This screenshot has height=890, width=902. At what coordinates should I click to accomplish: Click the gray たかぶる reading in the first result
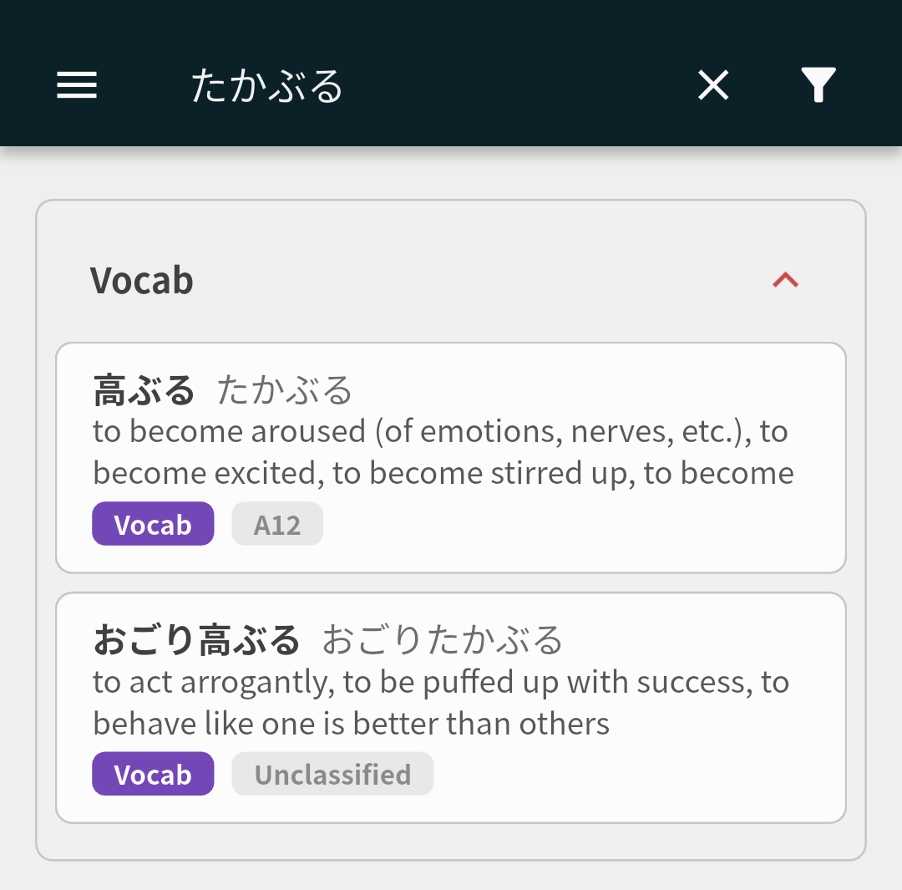click(x=285, y=390)
